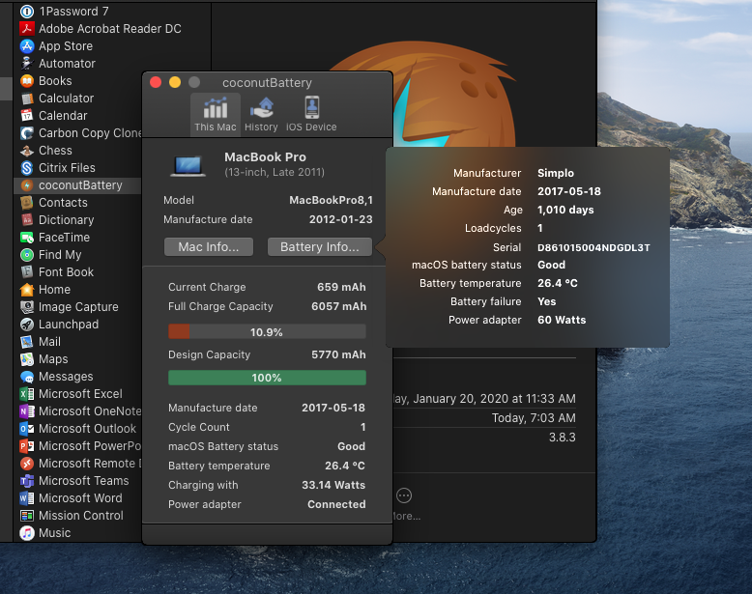Select the Calculator app icon
The image size is (752, 594).
27,99
